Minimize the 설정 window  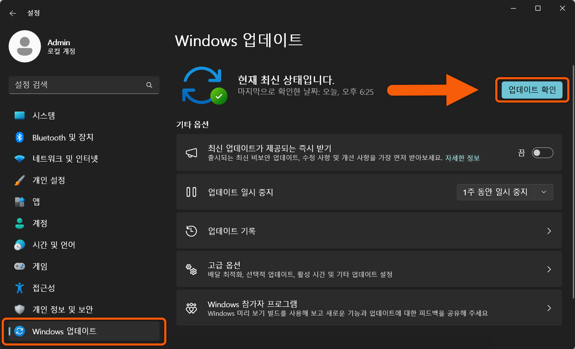coord(513,8)
